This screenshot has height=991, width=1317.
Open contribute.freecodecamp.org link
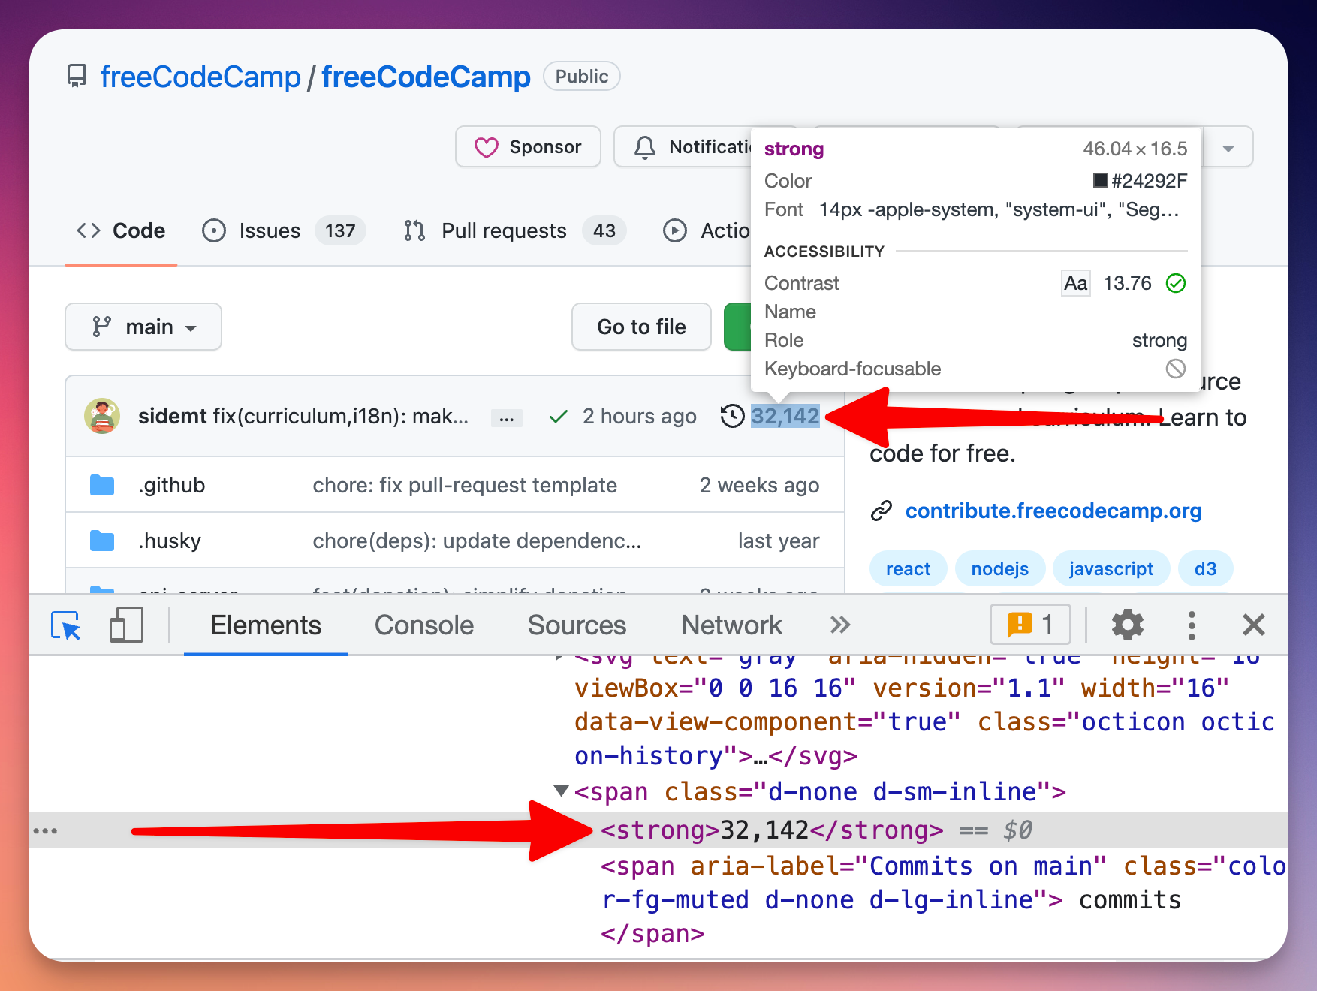[x=1053, y=511]
